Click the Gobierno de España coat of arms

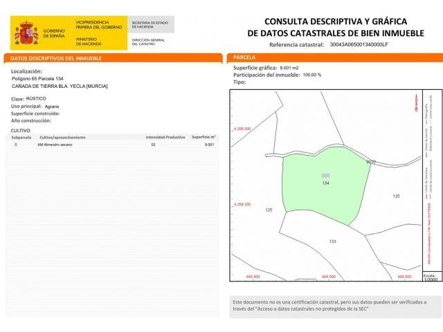[26, 33]
